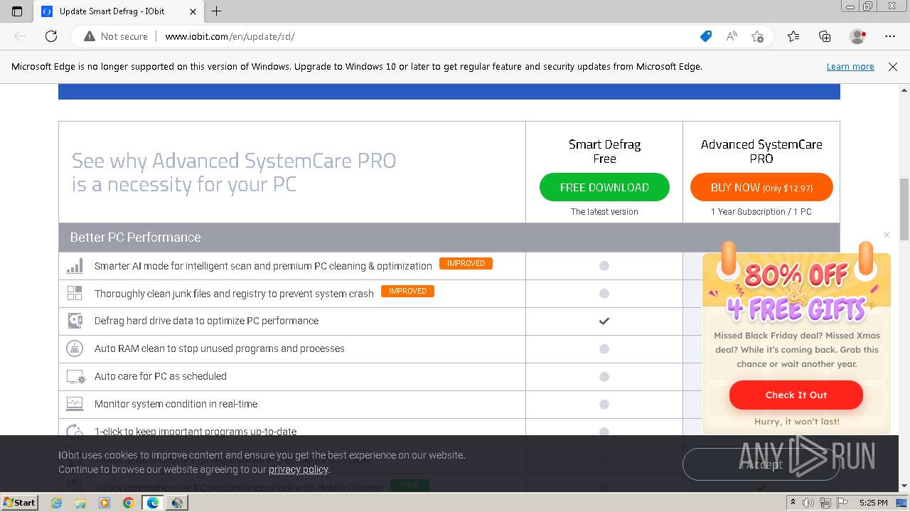Click BUY NOW (Only $12.97) button
Image resolution: width=910 pixels, height=512 pixels.
(761, 187)
